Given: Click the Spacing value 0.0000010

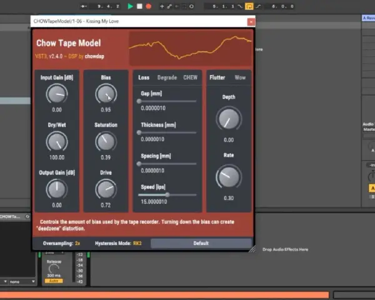Looking at the screenshot, I should tap(152, 171).
